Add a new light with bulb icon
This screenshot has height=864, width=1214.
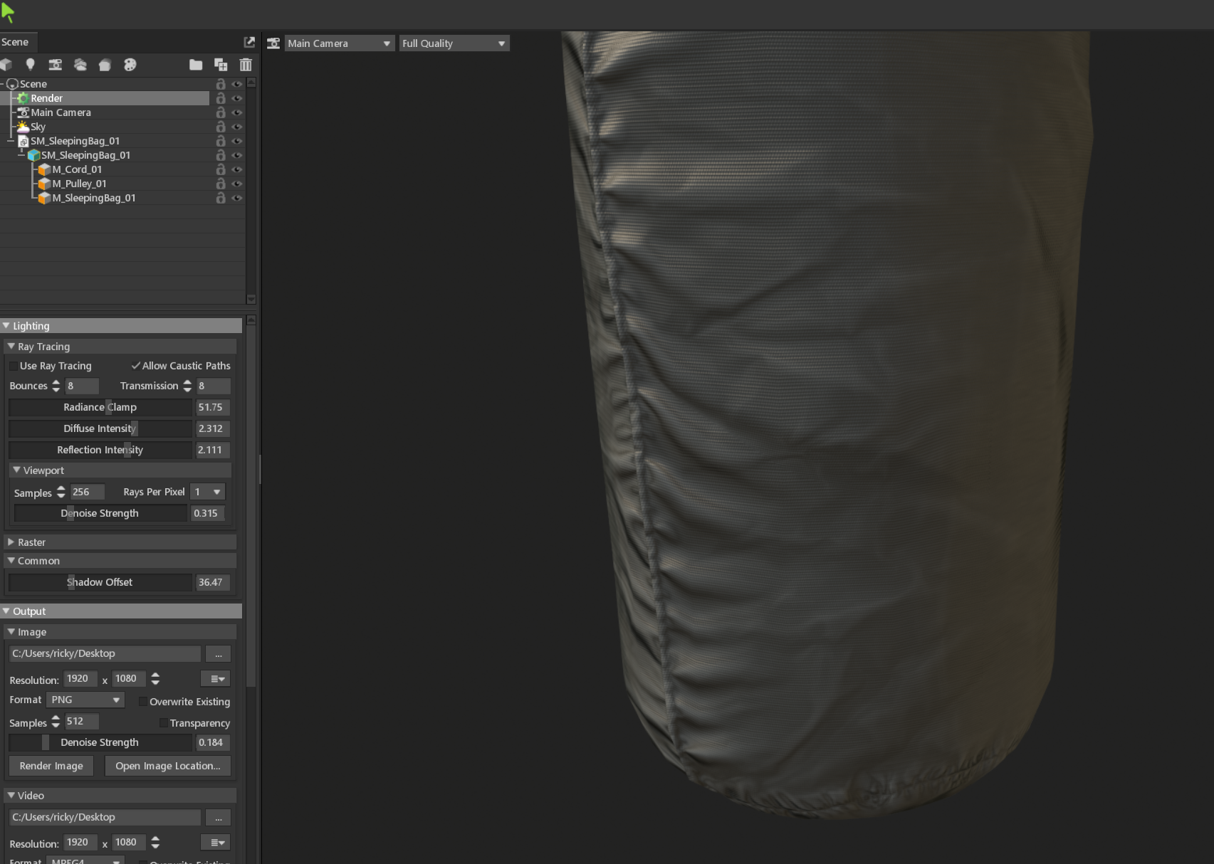[31, 65]
